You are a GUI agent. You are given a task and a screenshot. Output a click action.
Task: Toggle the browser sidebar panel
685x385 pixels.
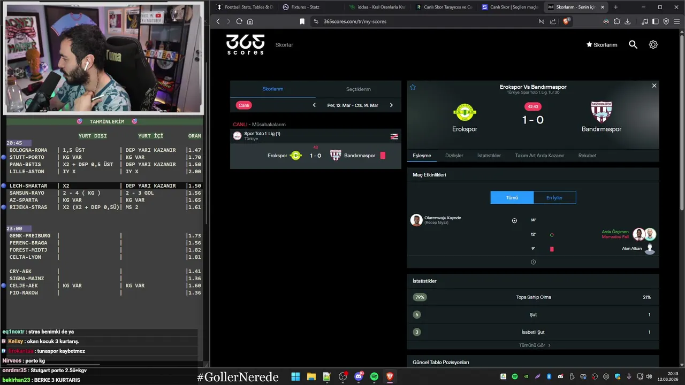[x=655, y=21]
